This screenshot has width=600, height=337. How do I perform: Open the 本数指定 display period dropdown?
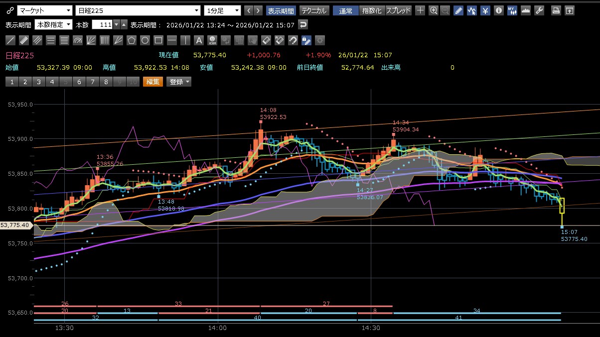pos(53,24)
